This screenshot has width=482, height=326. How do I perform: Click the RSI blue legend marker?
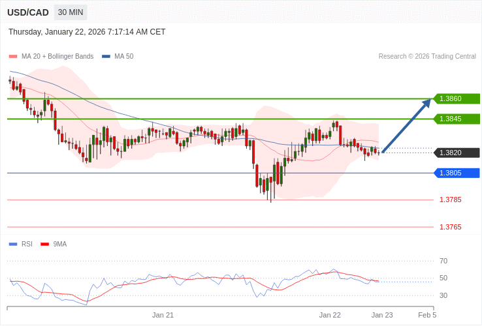click(x=13, y=244)
